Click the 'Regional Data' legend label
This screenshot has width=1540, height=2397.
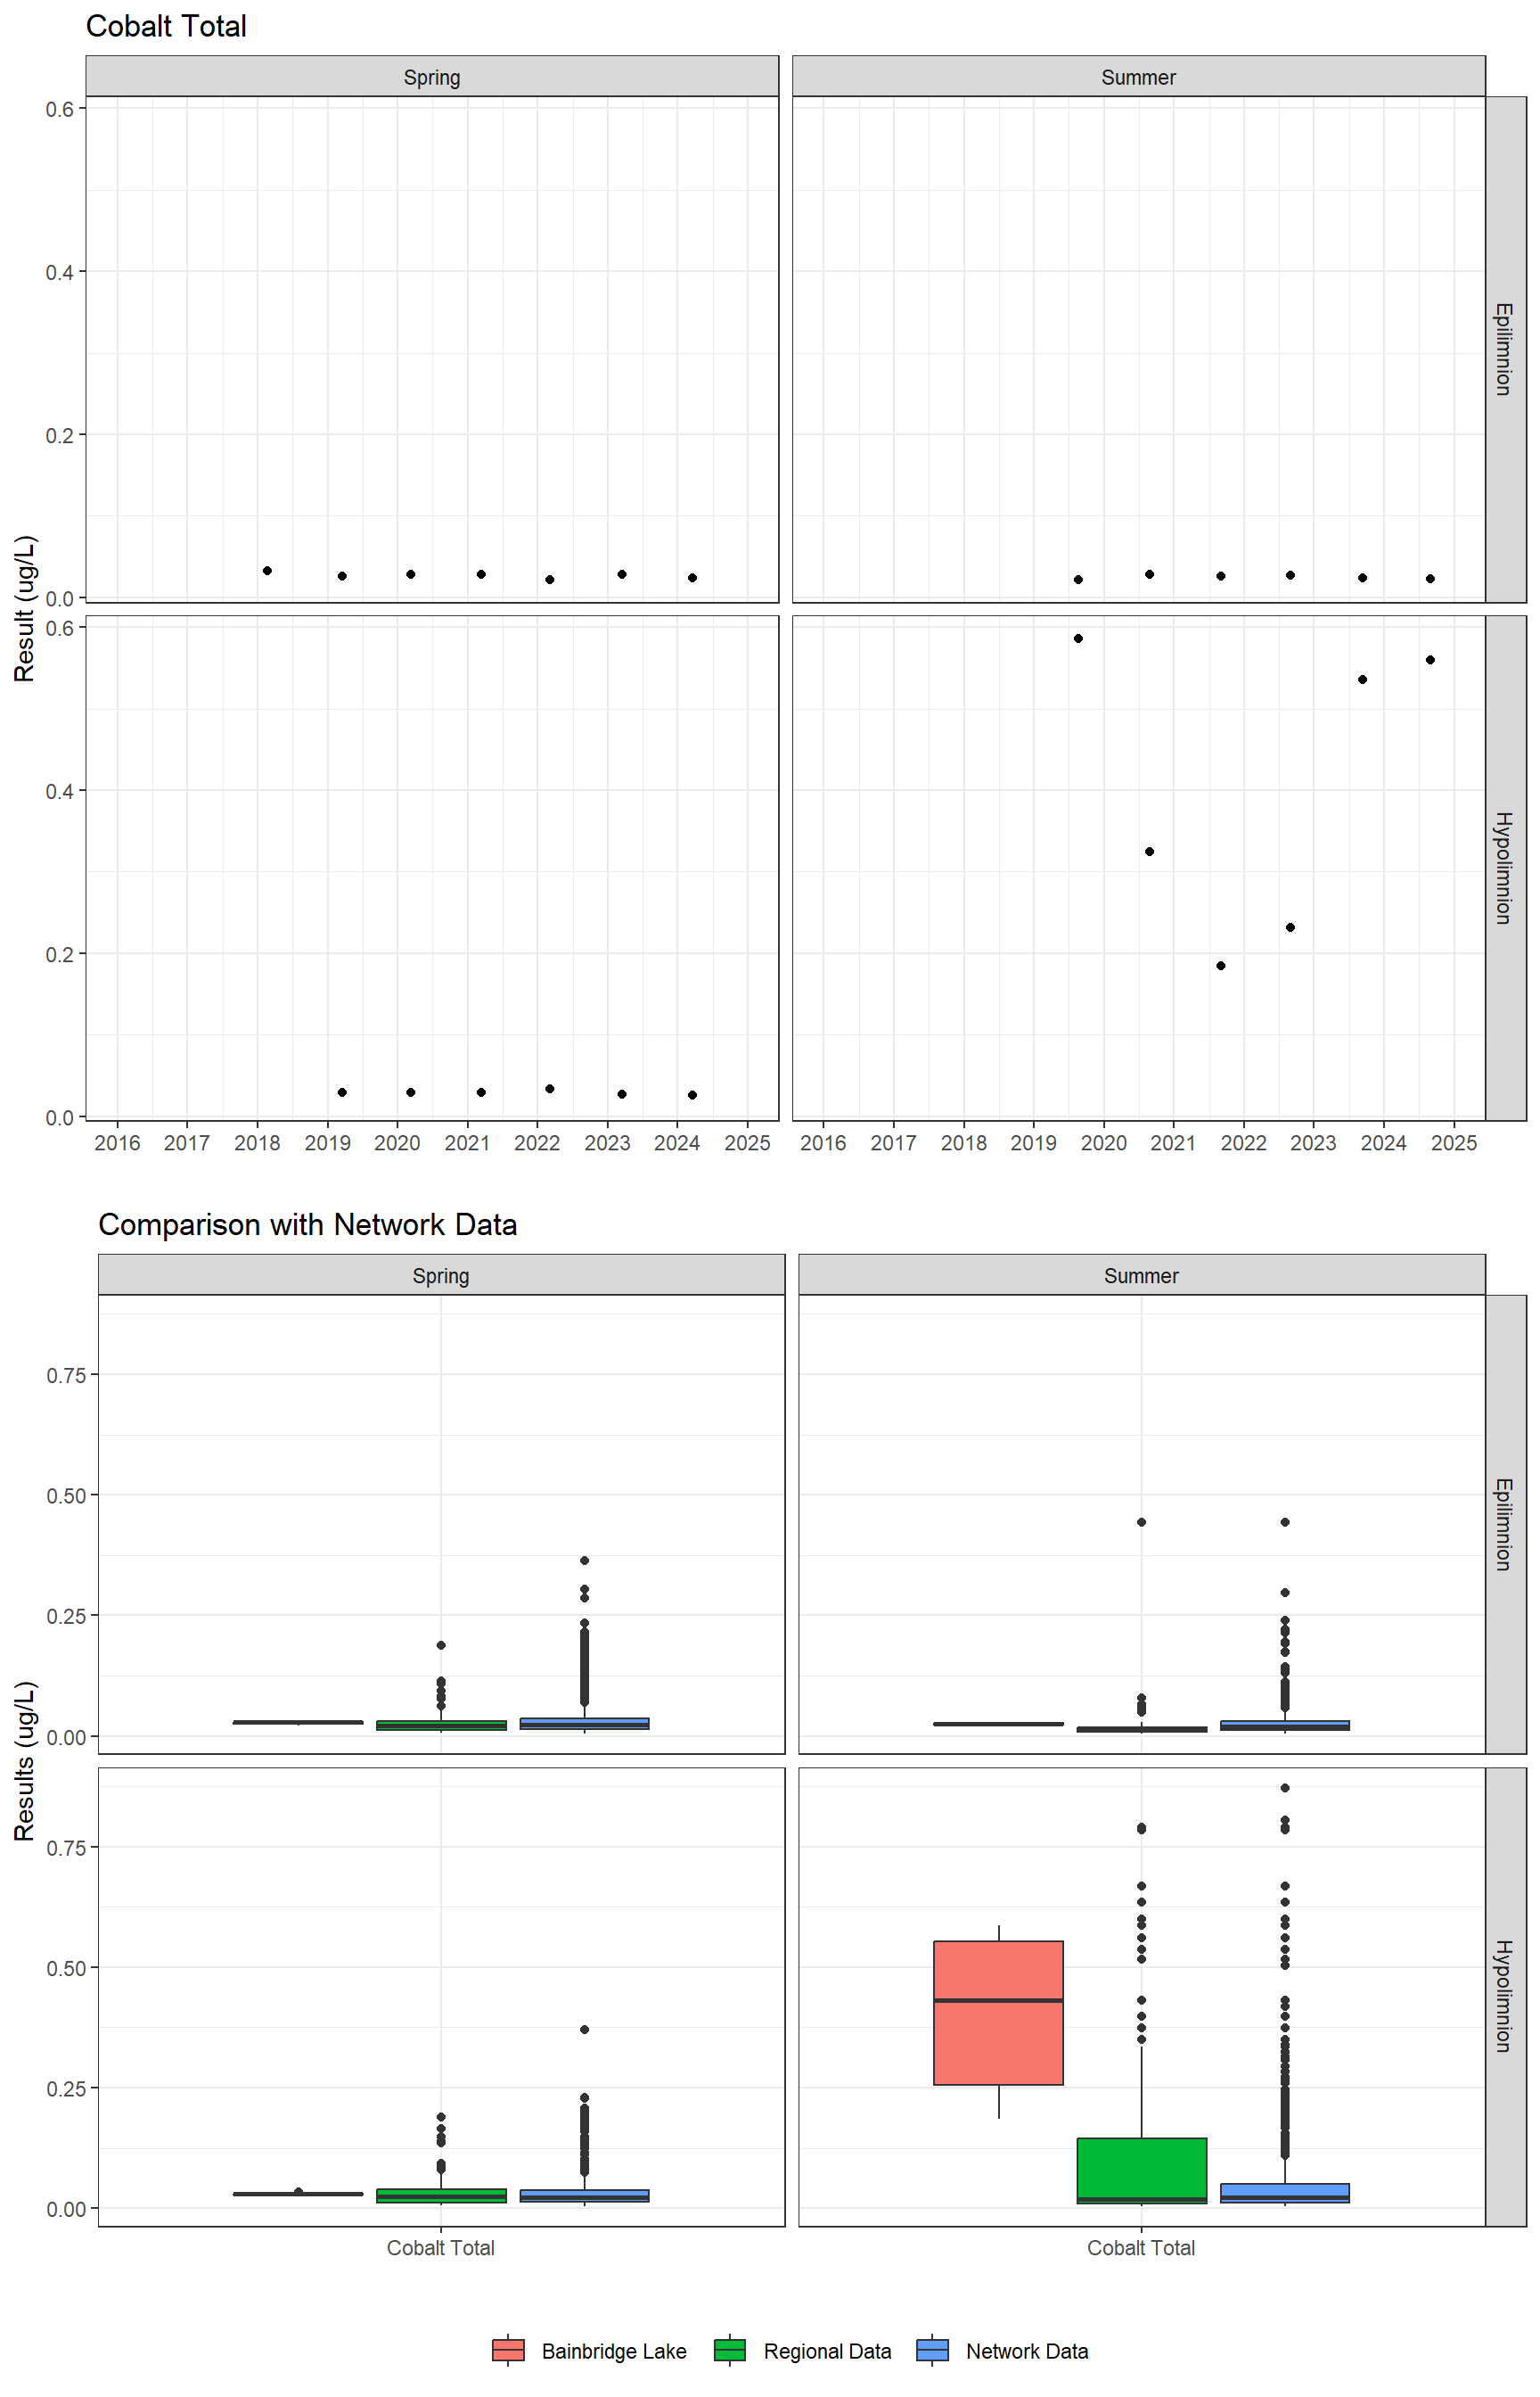coord(827,2351)
